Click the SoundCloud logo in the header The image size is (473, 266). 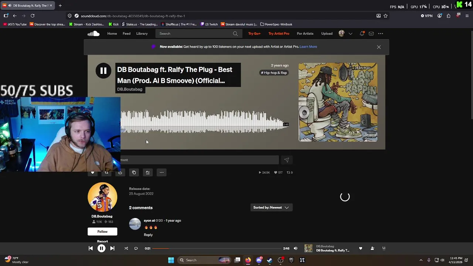click(x=93, y=34)
